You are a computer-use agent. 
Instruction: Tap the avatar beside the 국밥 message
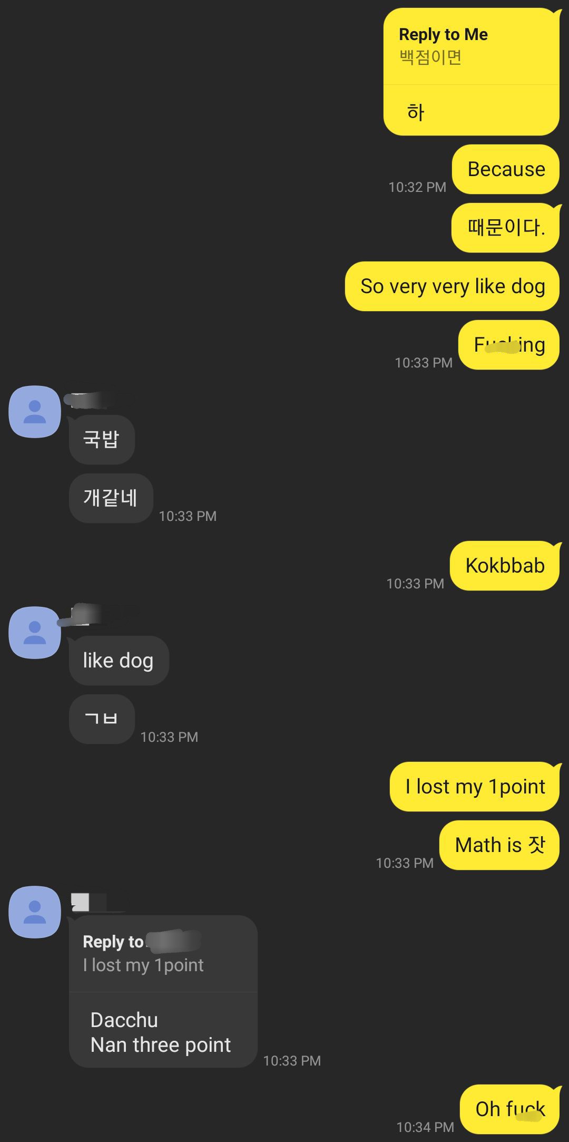pyautogui.click(x=35, y=412)
